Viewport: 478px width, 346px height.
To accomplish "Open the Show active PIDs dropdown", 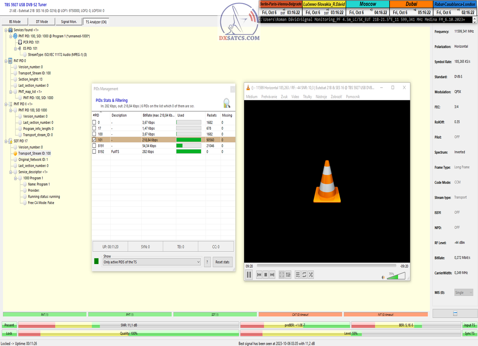I will [x=152, y=262].
